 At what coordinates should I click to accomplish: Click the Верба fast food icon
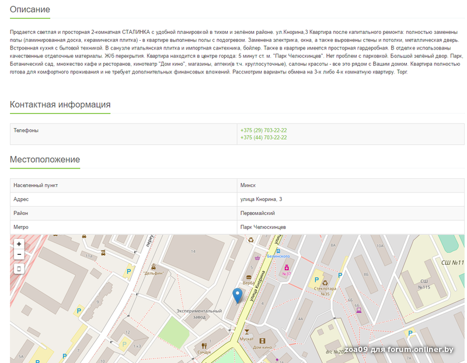click(249, 277)
